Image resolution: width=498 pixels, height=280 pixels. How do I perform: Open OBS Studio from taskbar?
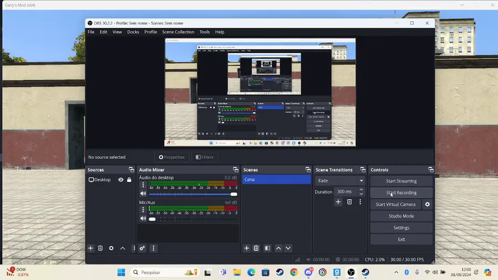tap(351, 272)
